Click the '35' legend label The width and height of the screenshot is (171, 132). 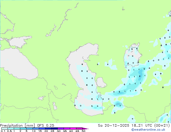click(65, 131)
